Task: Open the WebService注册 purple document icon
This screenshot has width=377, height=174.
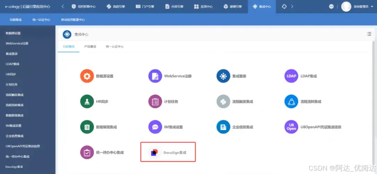Action: [155, 76]
